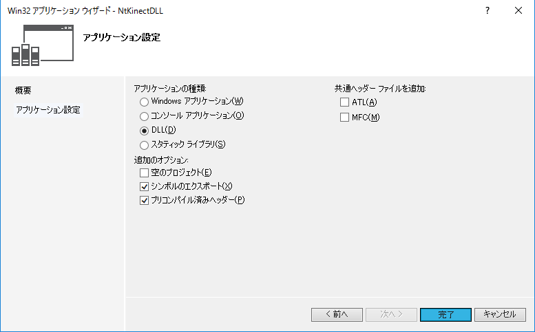Uncheck シンボルのエクスポート option
This screenshot has height=332, width=535.
(x=144, y=186)
